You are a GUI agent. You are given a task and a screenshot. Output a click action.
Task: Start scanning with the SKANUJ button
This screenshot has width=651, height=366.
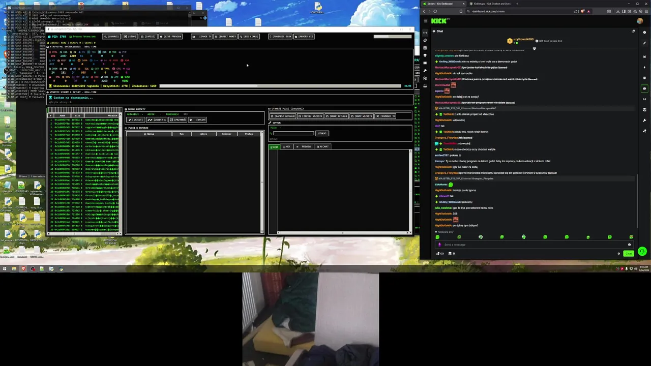pyautogui.click(x=111, y=37)
